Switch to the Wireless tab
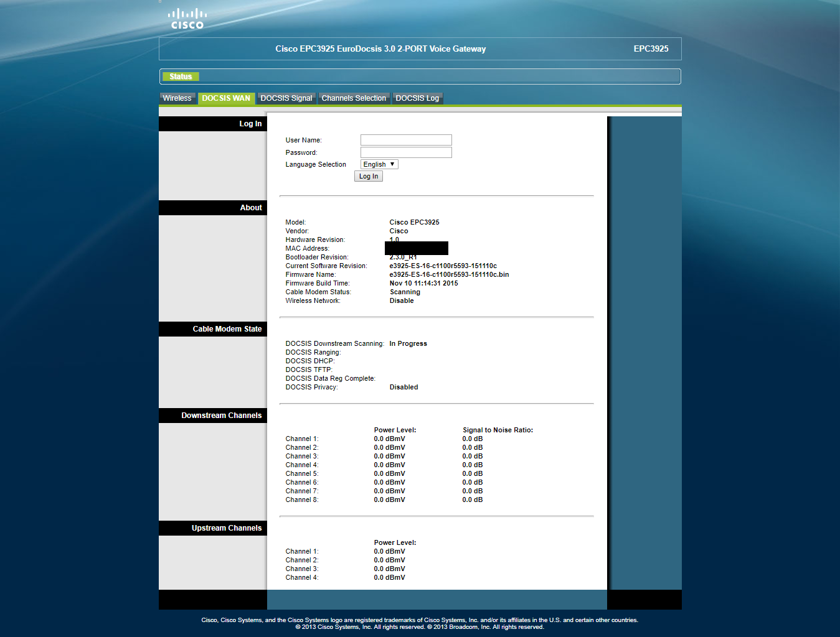840x637 pixels. click(x=177, y=98)
